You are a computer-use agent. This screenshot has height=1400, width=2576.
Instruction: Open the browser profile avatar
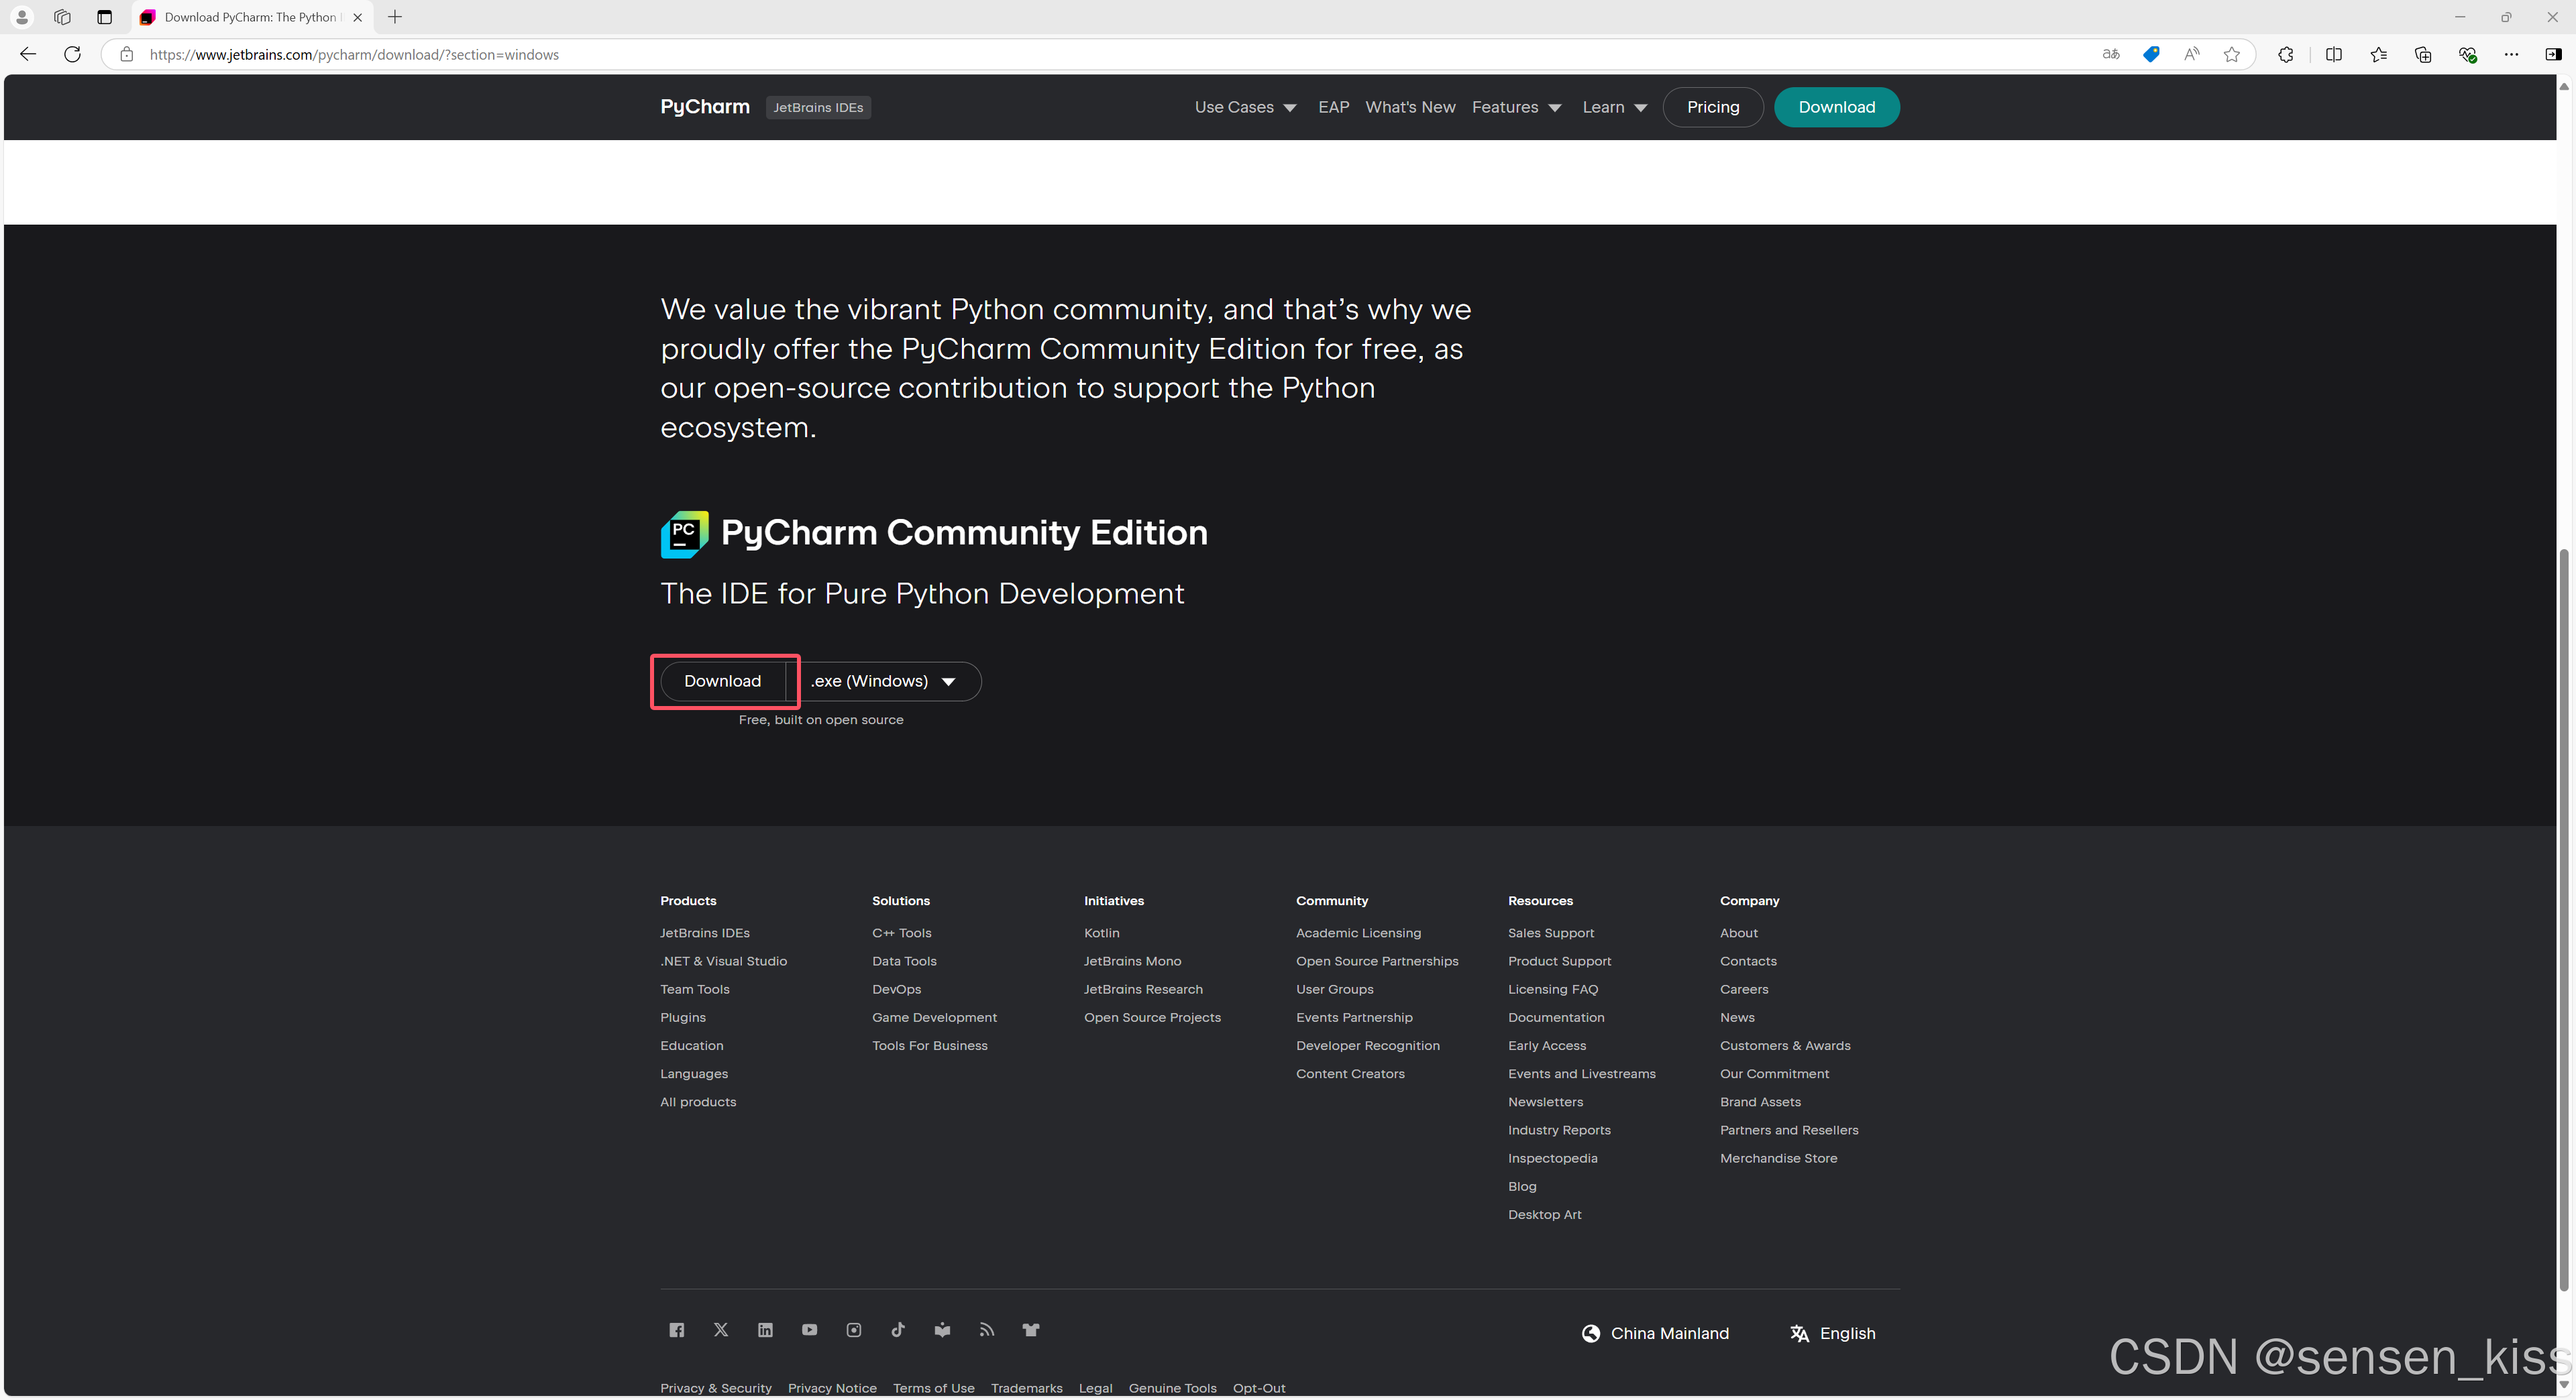(x=21, y=17)
